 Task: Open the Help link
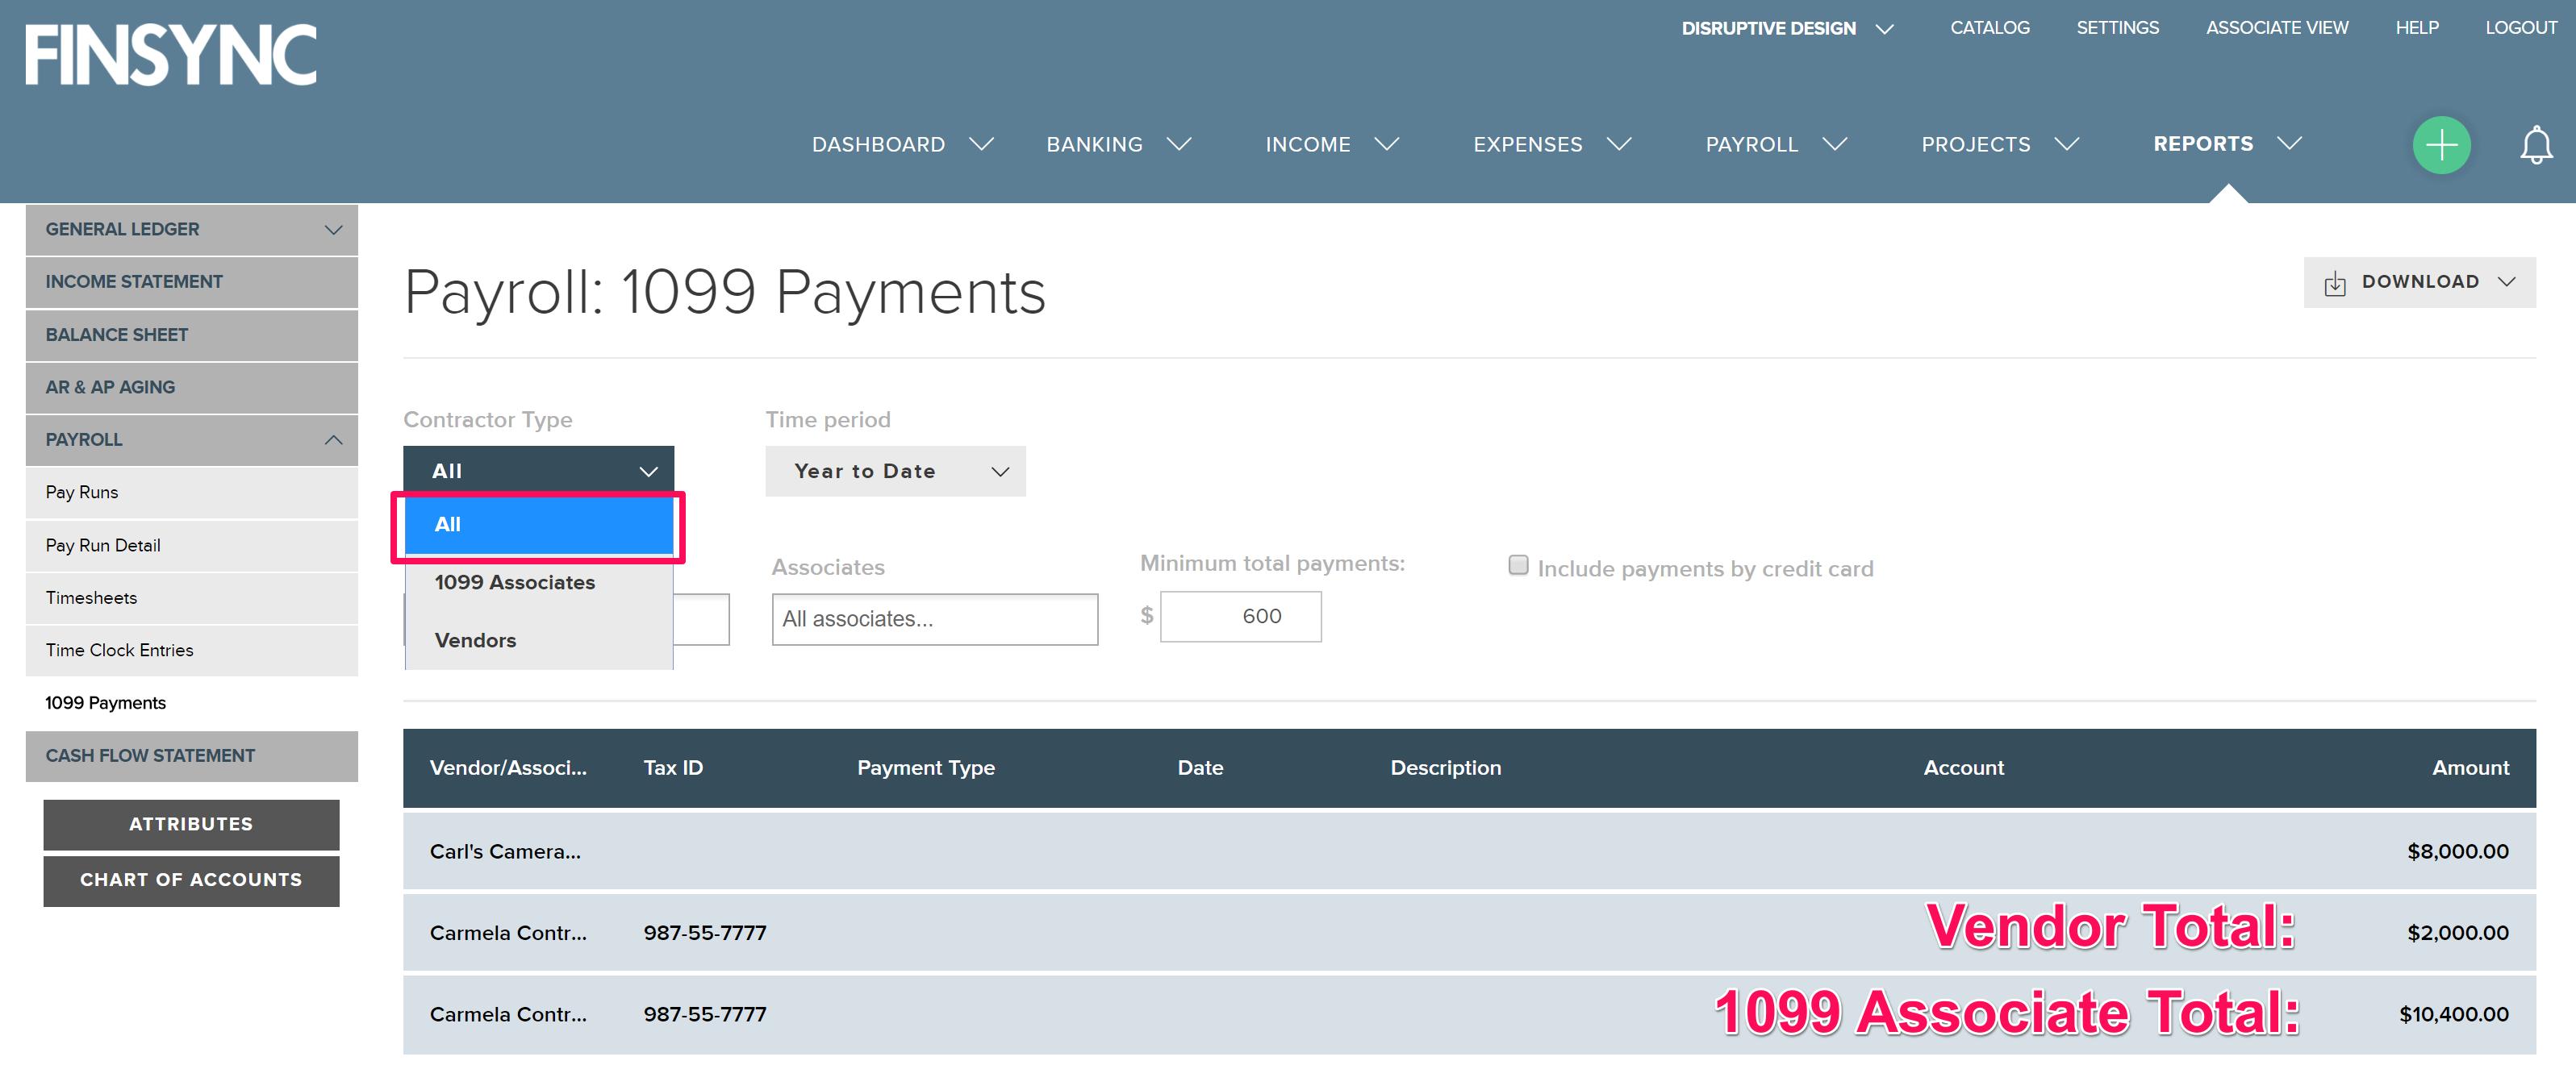(2416, 28)
